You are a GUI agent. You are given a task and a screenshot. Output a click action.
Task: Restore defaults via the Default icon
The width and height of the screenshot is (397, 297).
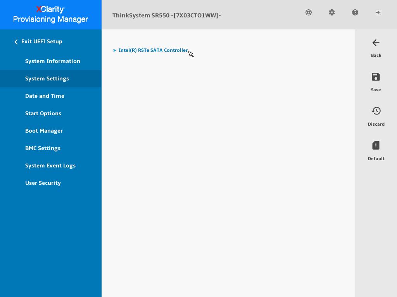376,145
